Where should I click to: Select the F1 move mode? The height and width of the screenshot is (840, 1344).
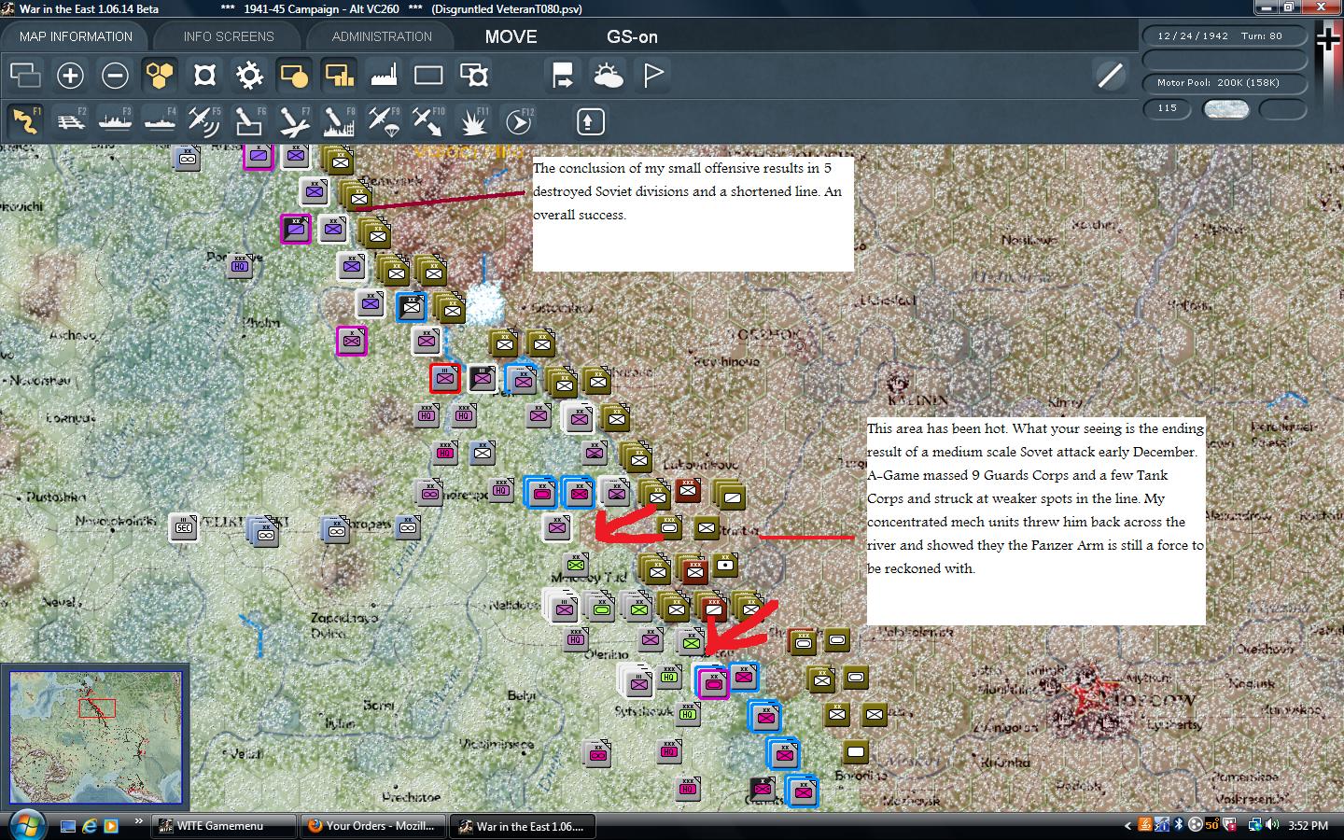25,120
